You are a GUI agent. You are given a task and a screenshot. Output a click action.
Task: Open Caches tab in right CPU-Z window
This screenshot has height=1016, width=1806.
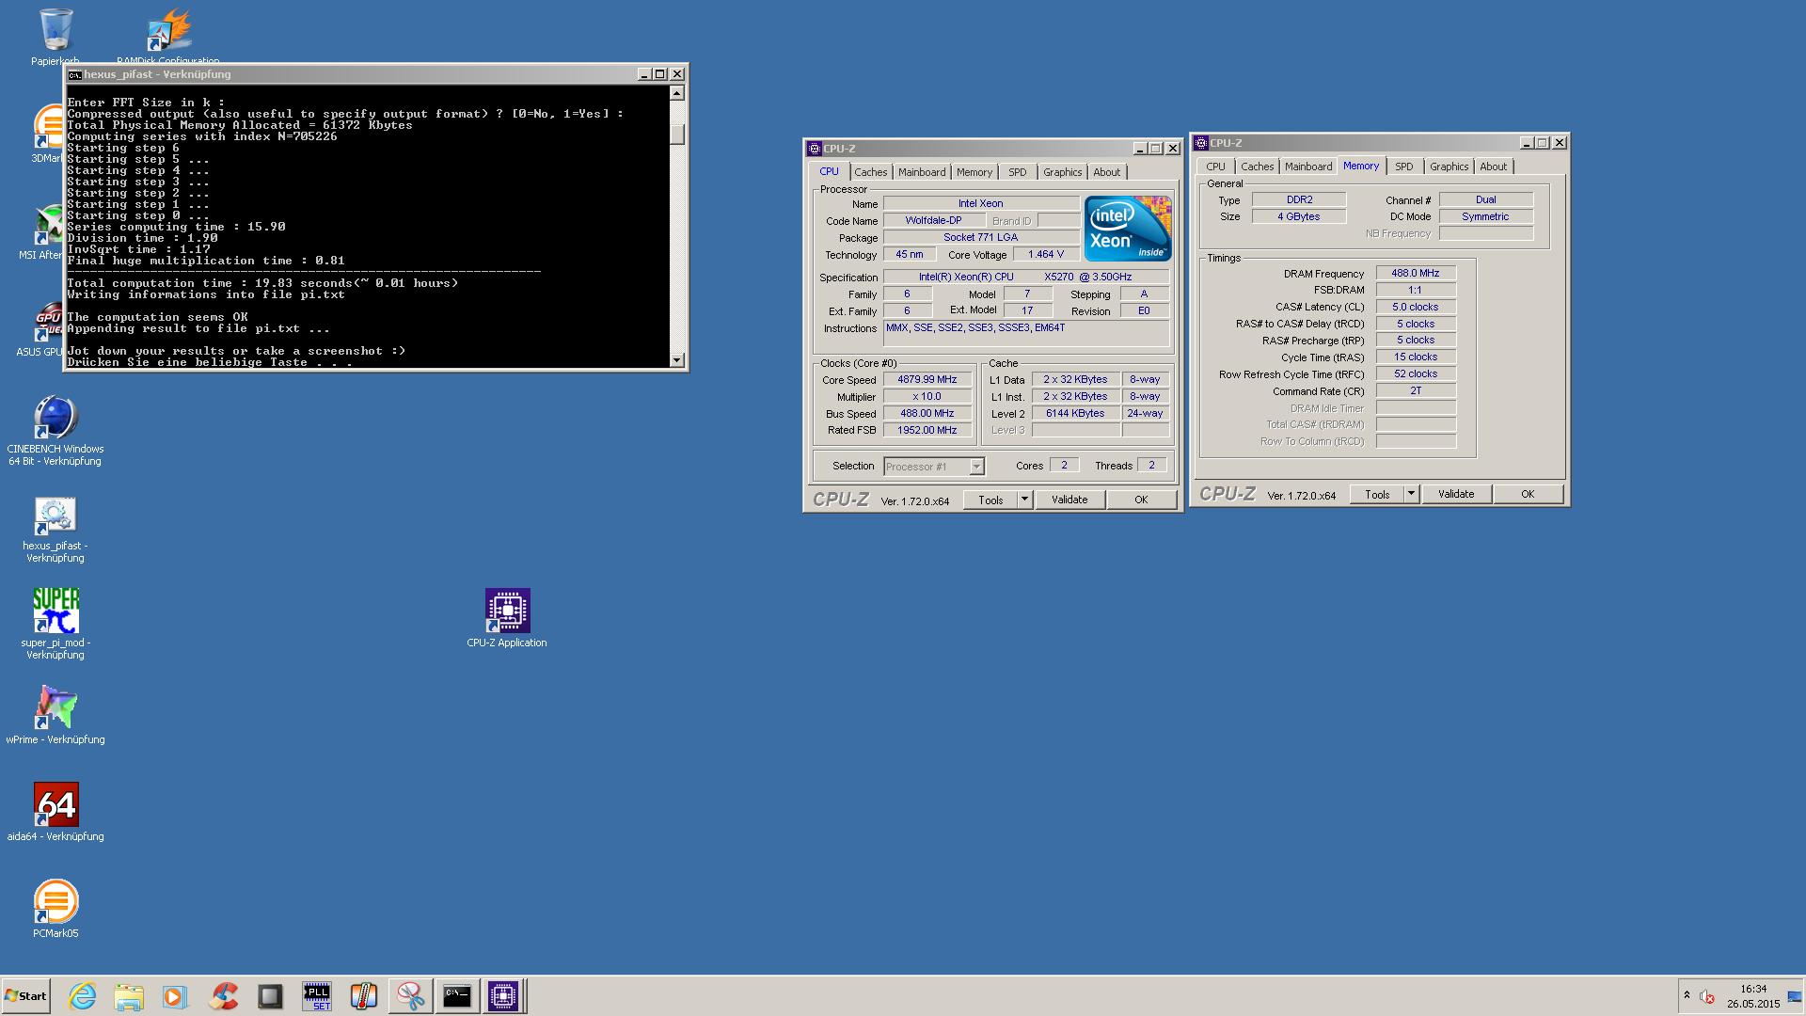(1258, 167)
